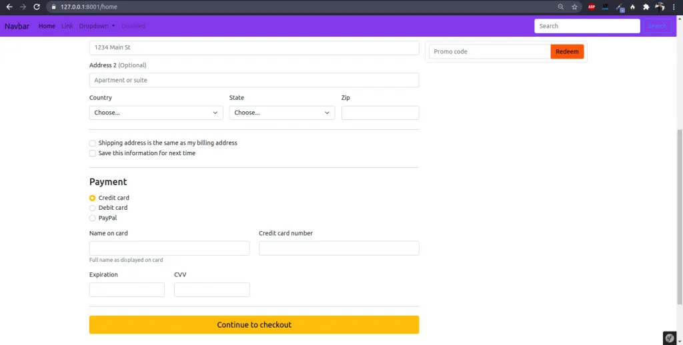Open the Country dropdown

(x=157, y=113)
